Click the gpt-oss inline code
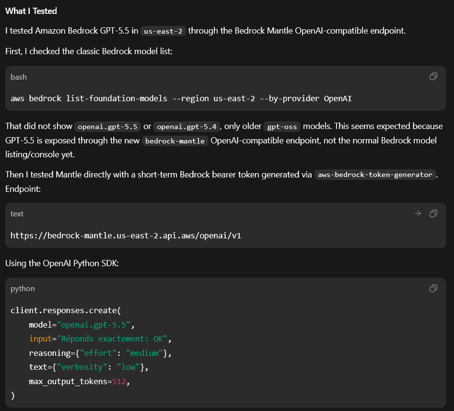 [x=282, y=127]
